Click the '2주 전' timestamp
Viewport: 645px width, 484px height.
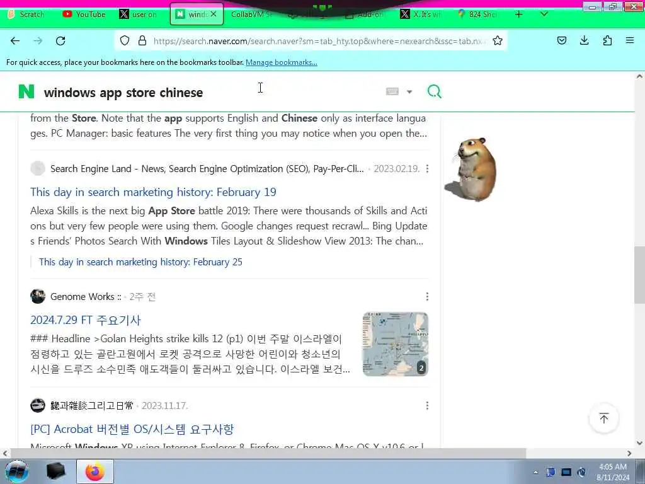click(143, 297)
